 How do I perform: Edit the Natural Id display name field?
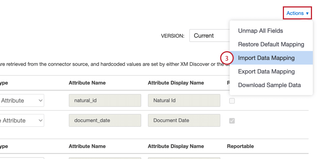coord(183,101)
